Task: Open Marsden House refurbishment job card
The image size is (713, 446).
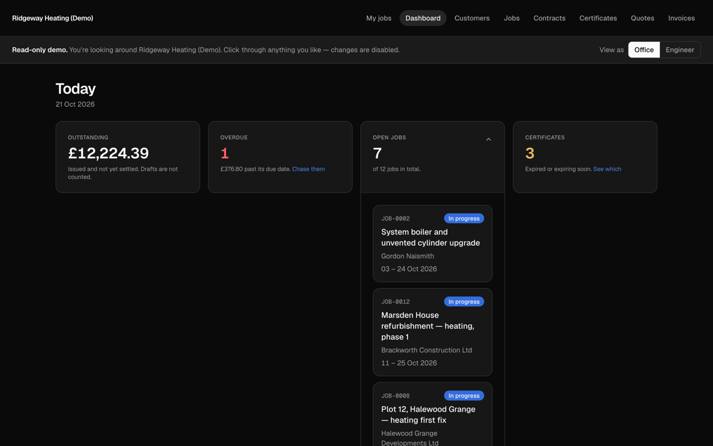Action: pos(432,332)
